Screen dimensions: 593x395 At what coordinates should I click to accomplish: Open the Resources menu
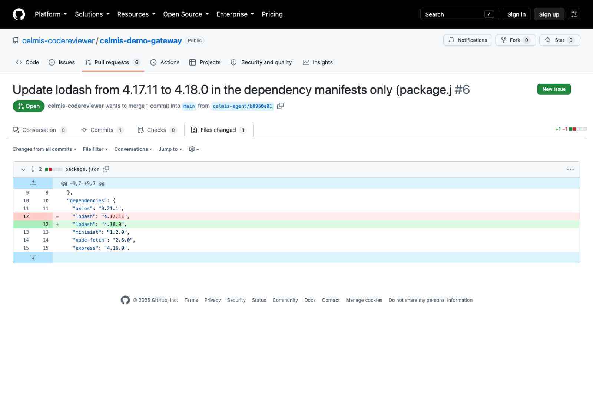click(136, 14)
